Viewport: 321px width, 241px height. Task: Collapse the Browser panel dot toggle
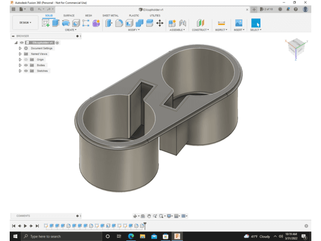pos(77,36)
